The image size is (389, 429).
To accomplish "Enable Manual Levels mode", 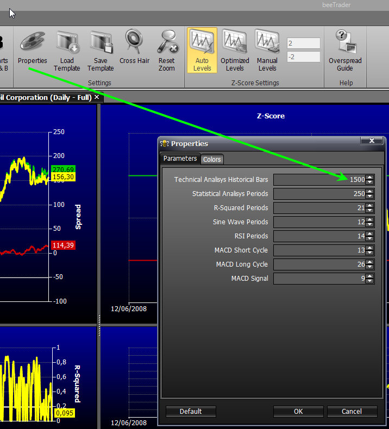I will [267, 50].
